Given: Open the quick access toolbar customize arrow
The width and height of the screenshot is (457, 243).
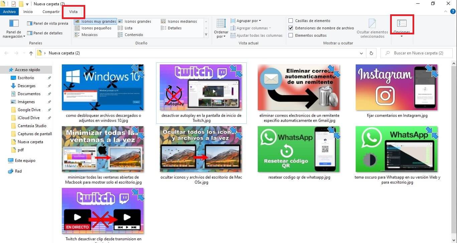Looking at the screenshot, I should (x=27, y=4).
